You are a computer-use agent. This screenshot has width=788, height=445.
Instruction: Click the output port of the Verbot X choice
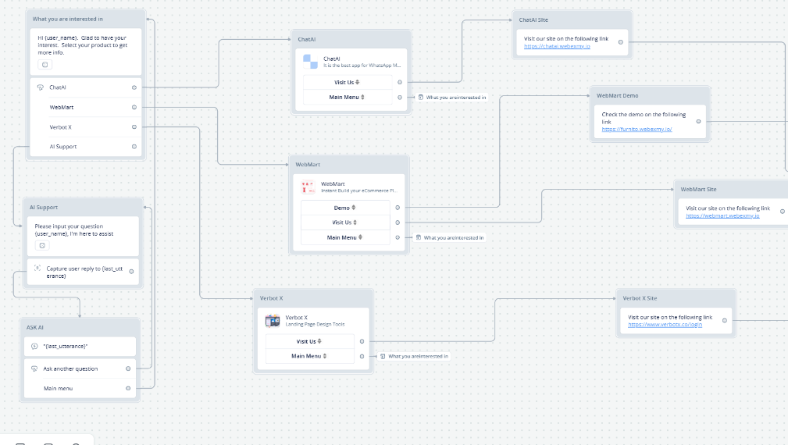coord(134,127)
